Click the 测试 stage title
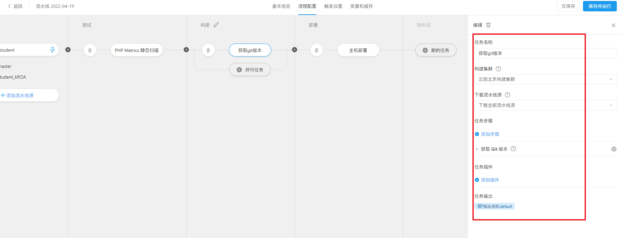622x238 pixels. [87, 25]
